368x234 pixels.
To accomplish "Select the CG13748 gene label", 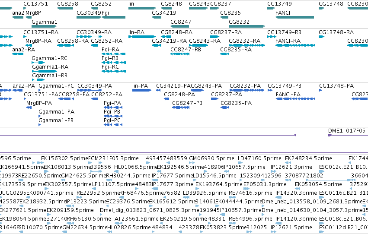I will point(331,4).
